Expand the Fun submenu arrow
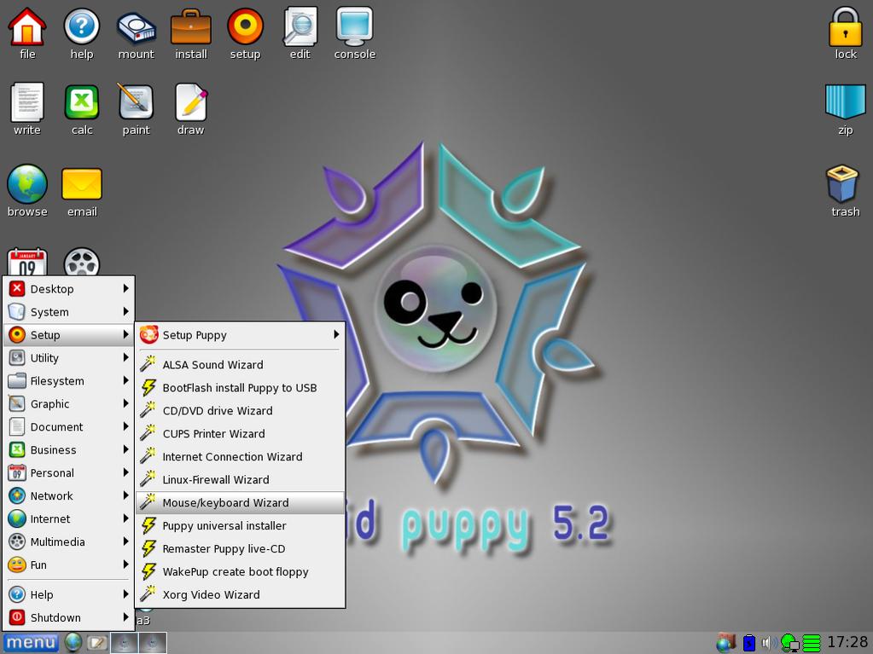This screenshot has width=873, height=654. coord(125,564)
